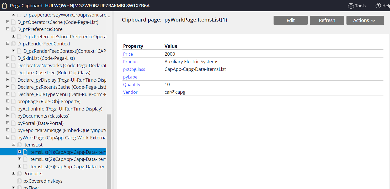Click the page icon beside pxCoveredInsKeys

point(19,181)
